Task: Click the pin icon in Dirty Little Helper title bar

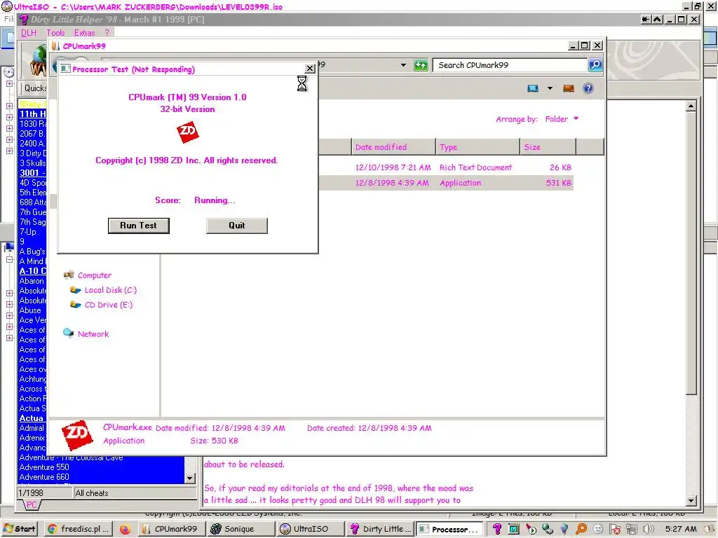Action: pos(645,19)
